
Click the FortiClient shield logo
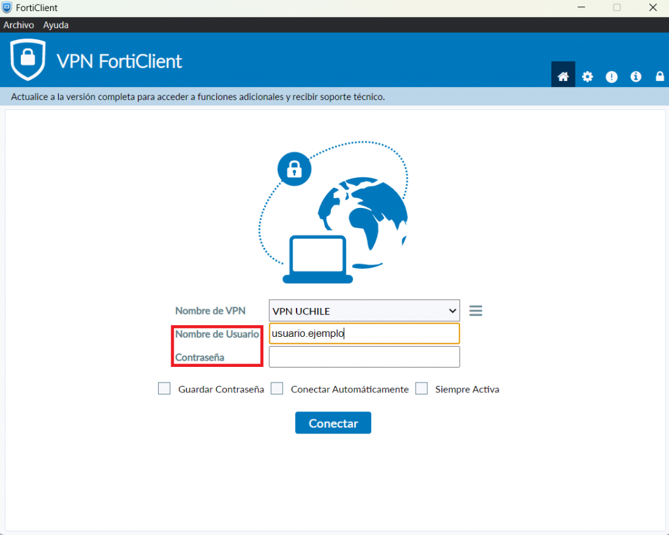click(x=27, y=60)
